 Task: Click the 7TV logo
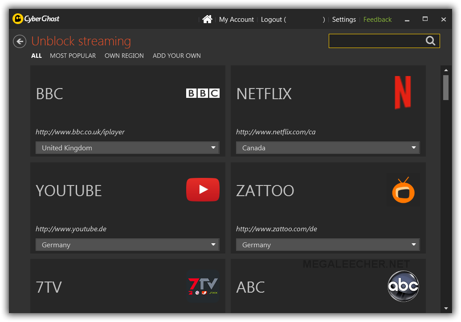pyautogui.click(x=203, y=286)
